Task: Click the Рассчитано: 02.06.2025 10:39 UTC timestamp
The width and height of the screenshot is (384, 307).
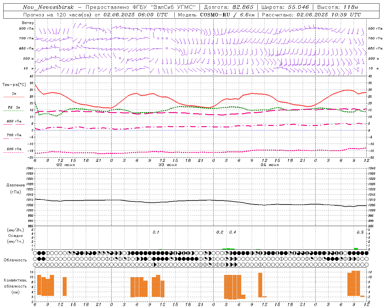Action: 311,15
